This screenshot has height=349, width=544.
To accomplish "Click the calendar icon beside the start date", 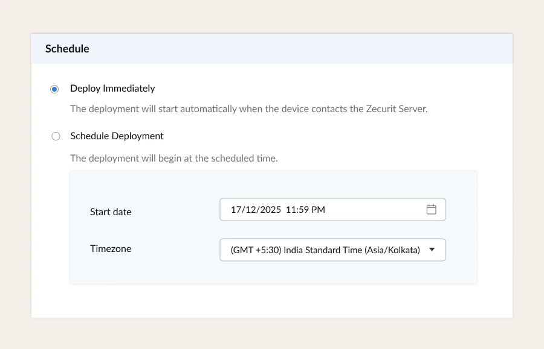I will point(432,209).
